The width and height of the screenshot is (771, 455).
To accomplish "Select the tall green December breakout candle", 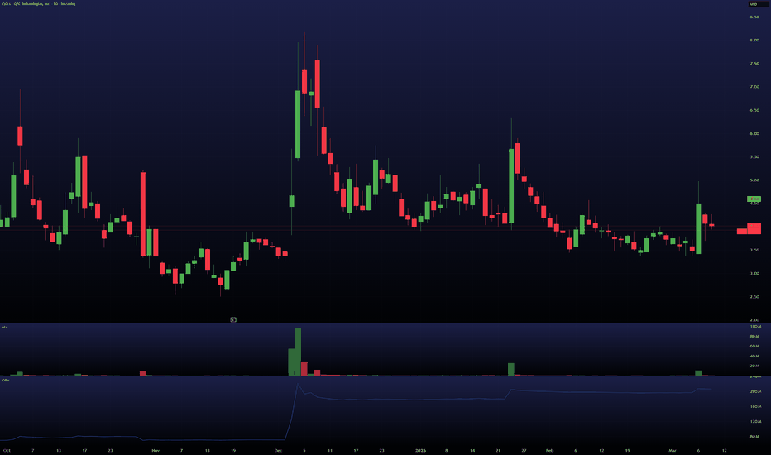I will pyautogui.click(x=298, y=124).
